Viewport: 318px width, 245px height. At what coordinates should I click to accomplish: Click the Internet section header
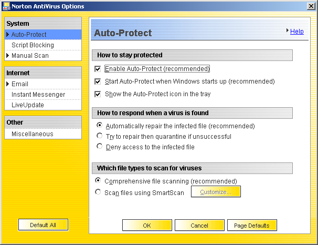point(43,73)
